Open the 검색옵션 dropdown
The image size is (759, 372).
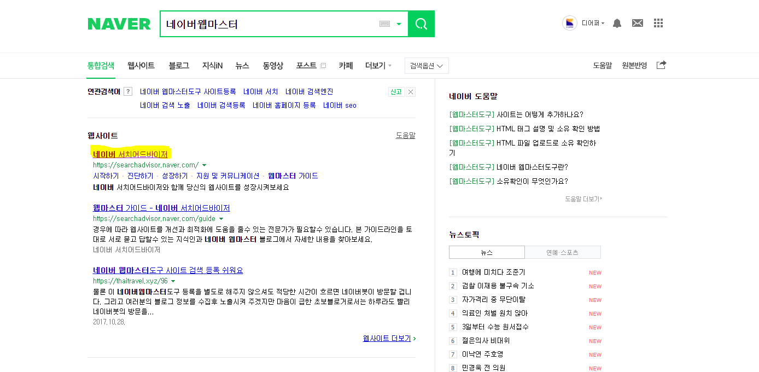click(x=427, y=66)
